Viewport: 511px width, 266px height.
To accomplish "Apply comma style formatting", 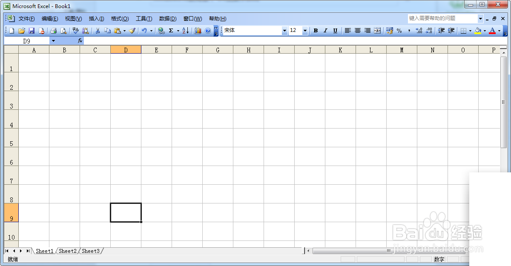I will point(409,31).
